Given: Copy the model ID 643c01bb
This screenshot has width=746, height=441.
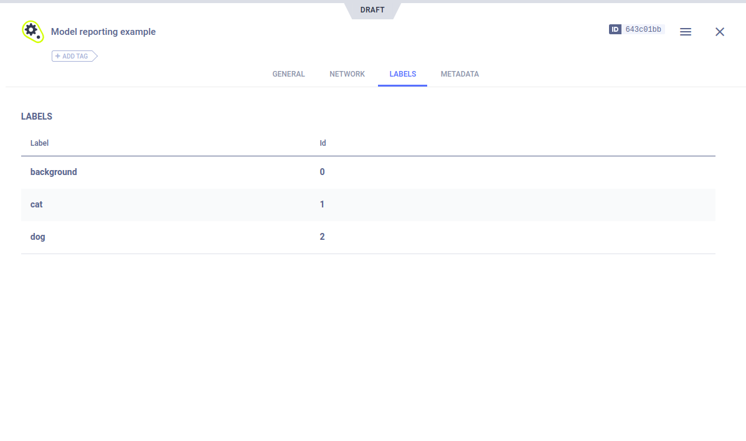Looking at the screenshot, I should [643, 29].
